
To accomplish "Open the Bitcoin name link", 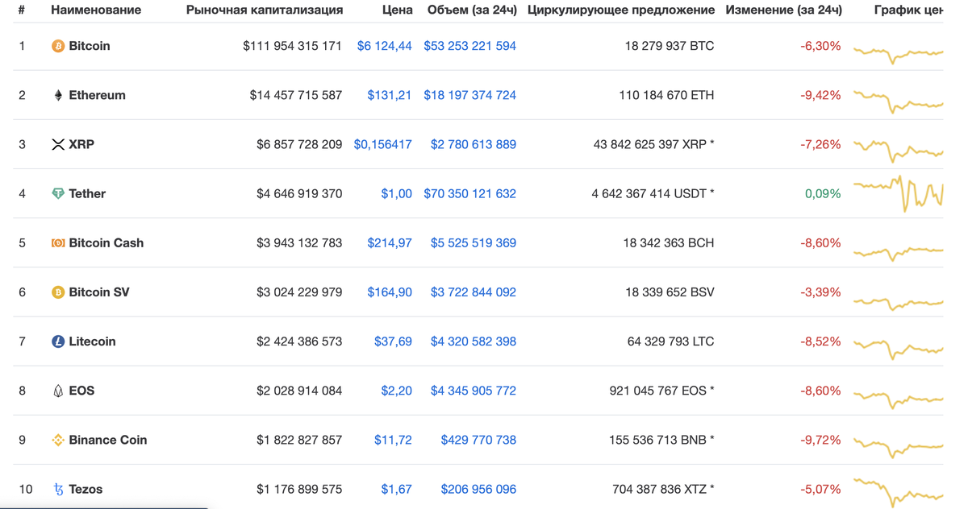I will click(88, 46).
